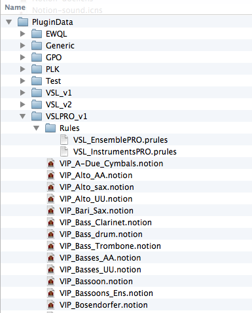
Task: Click the VIP_Bass_drum notion file icon
Action: point(50,234)
